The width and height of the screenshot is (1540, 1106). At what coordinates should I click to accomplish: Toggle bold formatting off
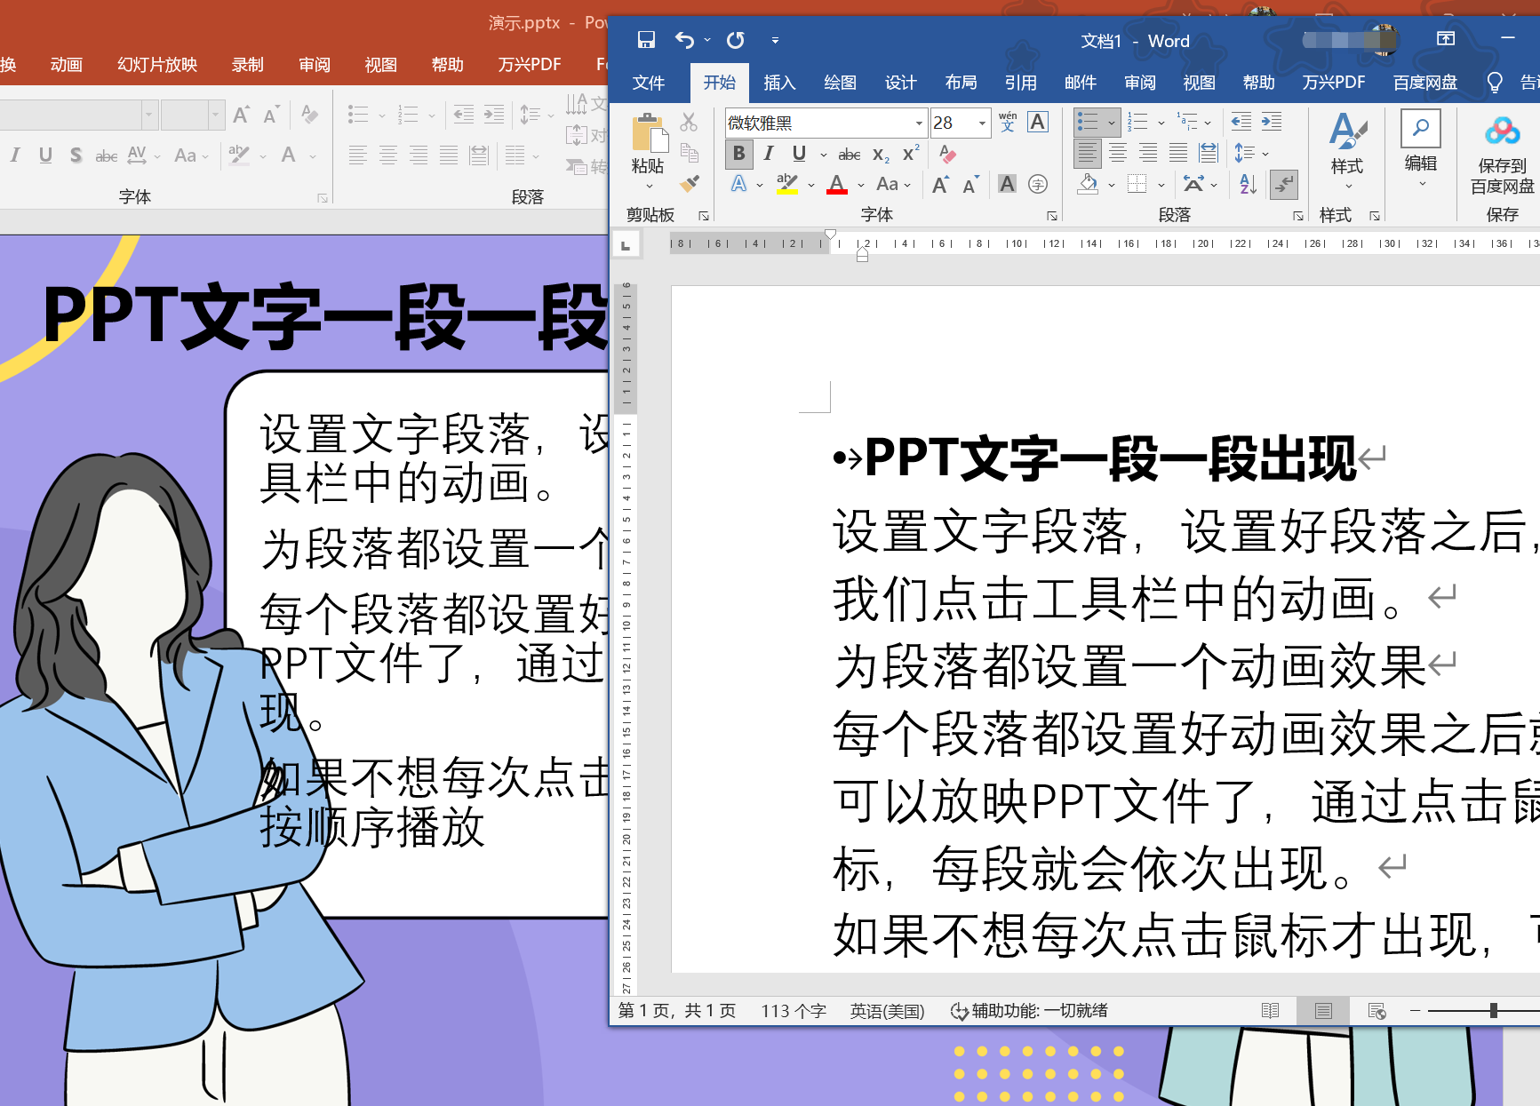(738, 154)
